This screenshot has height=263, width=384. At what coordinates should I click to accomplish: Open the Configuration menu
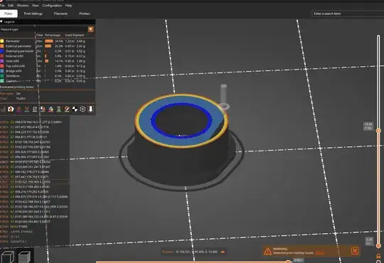pyautogui.click(x=52, y=6)
